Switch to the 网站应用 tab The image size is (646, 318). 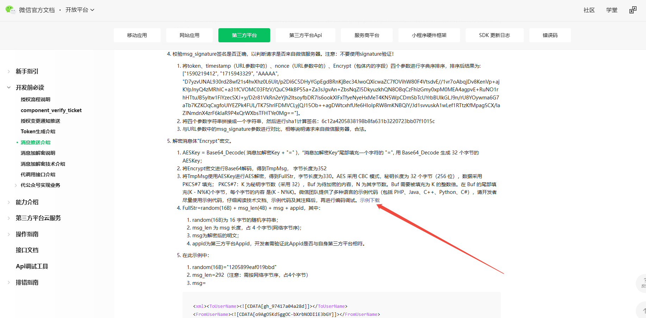point(190,35)
